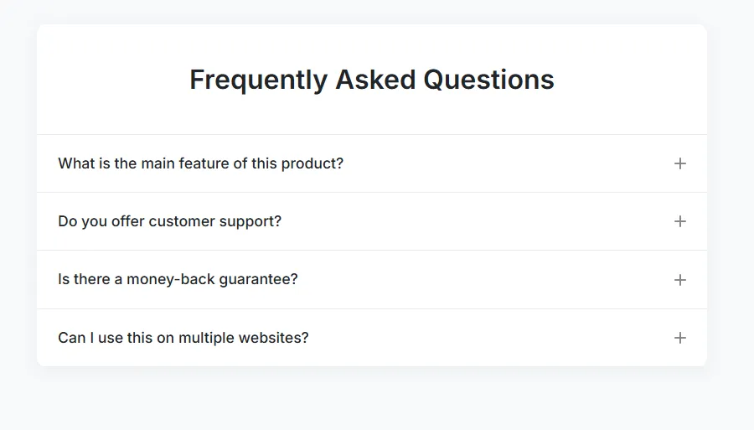Viewport: 754px width, 430px height.
Task: Click blank area of the multiple websites row
Action: 494,338
